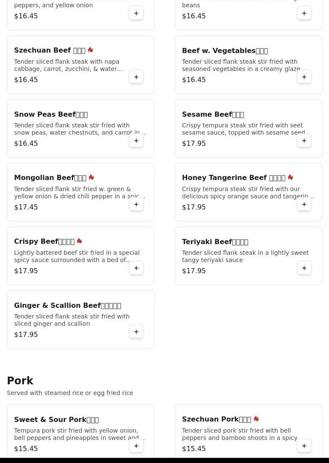Open the Ginger & Scallion Beef description
Image resolution: width=329 pixels, height=463 pixels.
pyautogui.click(x=72, y=320)
